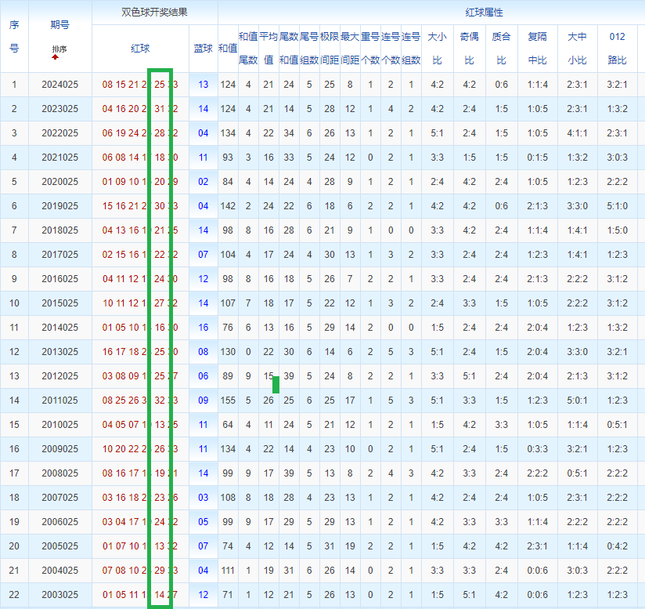Click the 红球 column header
The image size is (645, 609).
(x=140, y=49)
